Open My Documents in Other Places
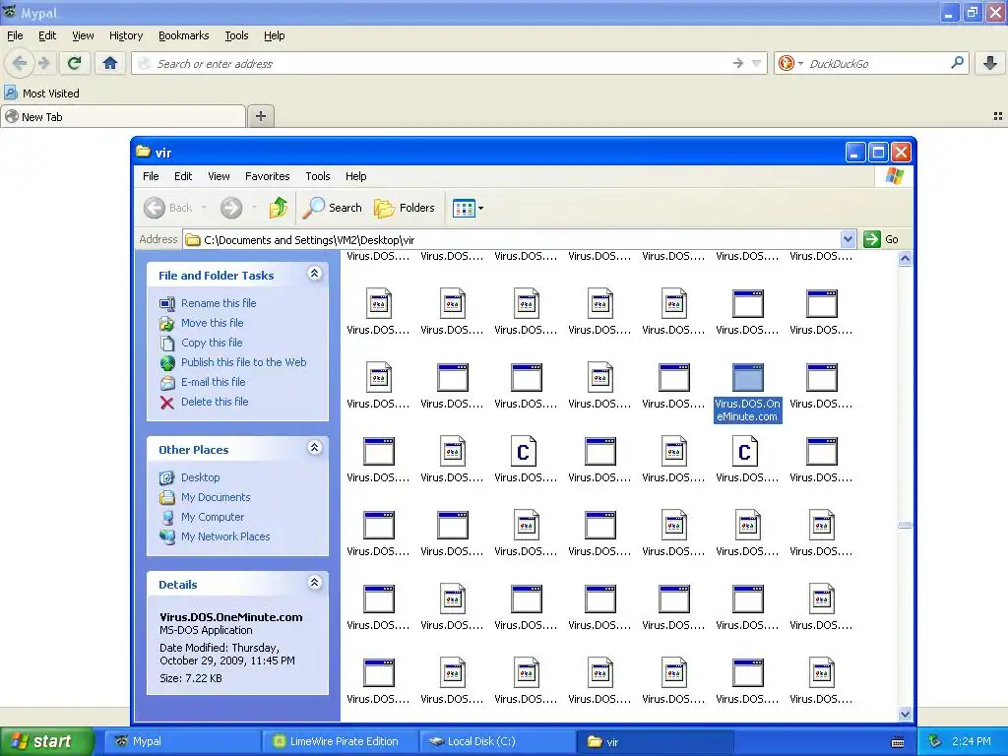The image size is (1008, 756). [216, 497]
